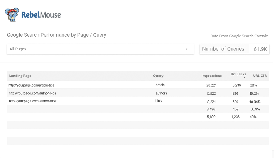Click the 20,221 impressions value

tap(212, 85)
